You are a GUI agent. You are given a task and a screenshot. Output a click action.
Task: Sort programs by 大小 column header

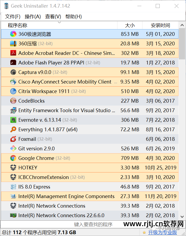[130, 25]
